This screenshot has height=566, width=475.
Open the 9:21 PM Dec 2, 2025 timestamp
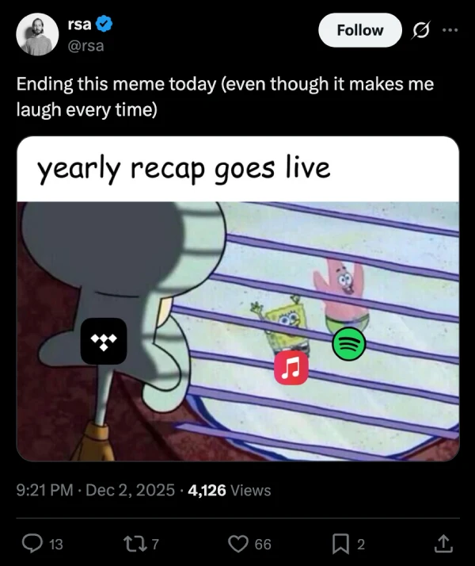[x=96, y=490]
